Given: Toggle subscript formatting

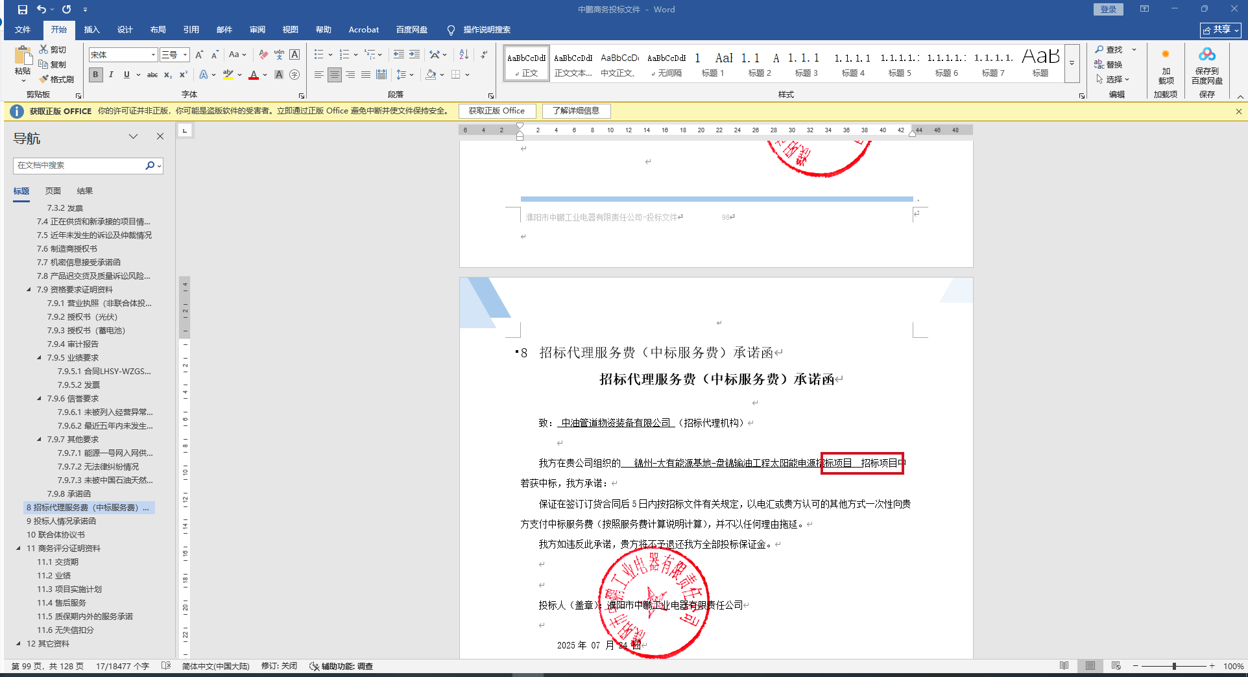Looking at the screenshot, I should [168, 75].
